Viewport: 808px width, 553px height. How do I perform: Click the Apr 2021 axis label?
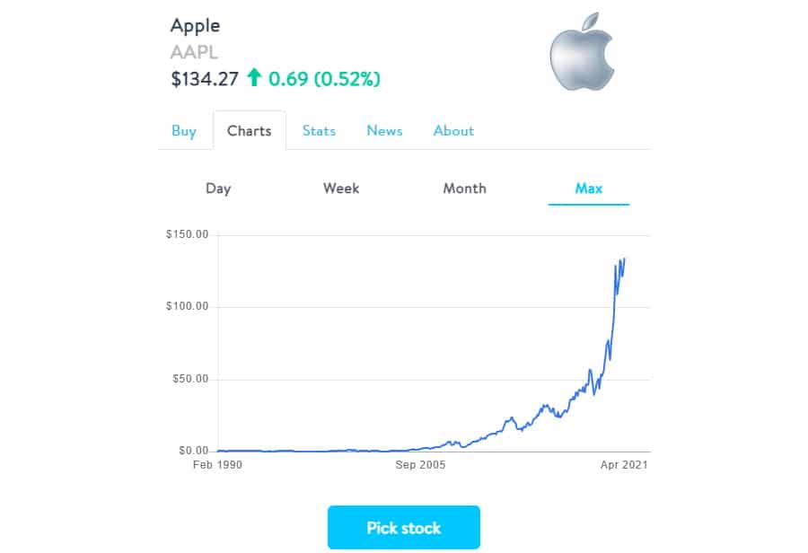[624, 465]
